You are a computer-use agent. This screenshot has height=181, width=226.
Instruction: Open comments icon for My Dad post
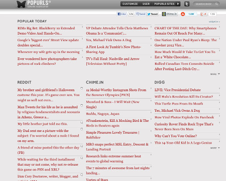point(82,129)
